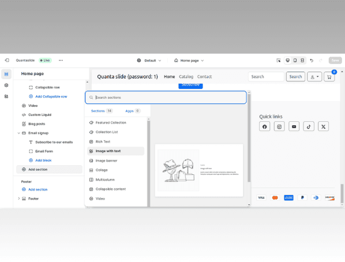
Task: Click the Contact link in store preview
Action: click(204, 77)
